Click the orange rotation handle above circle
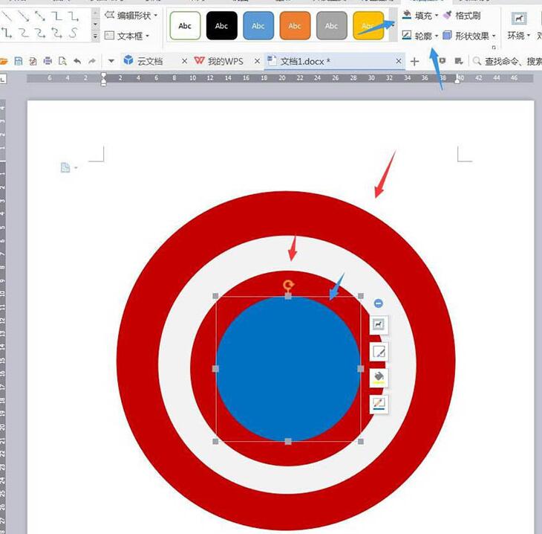Viewport: 542px width, 534px height. pos(289,284)
